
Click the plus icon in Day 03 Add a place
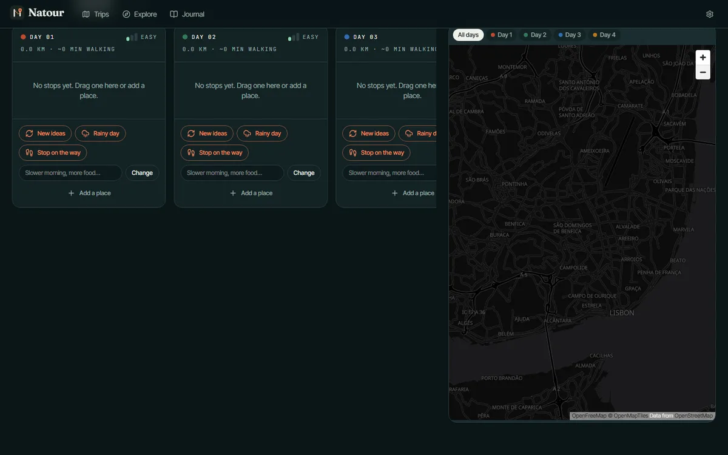click(395, 193)
